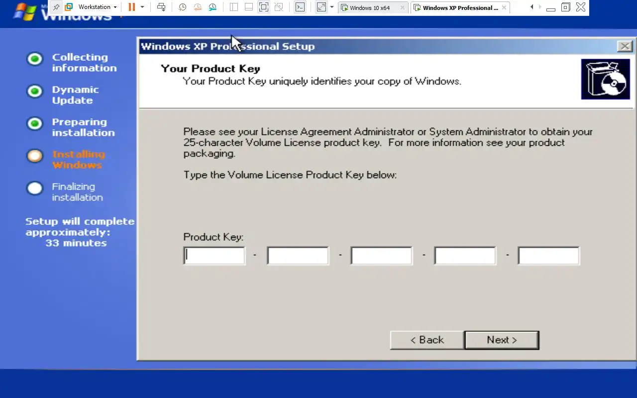This screenshot has height=398, width=637.
Task: Click the Installing Windows step indicator
Action: pos(35,156)
